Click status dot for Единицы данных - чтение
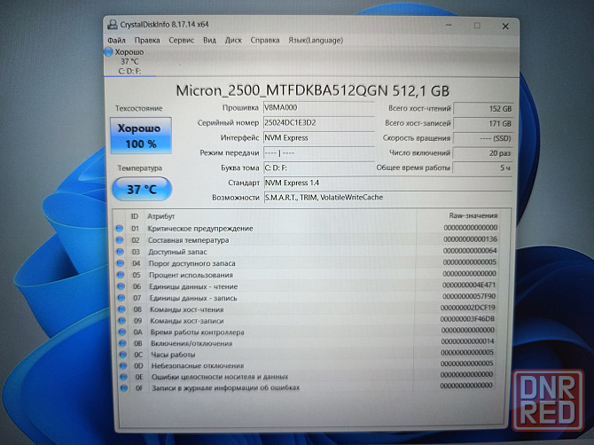Image resolution: width=594 pixels, height=445 pixels. click(x=121, y=286)
